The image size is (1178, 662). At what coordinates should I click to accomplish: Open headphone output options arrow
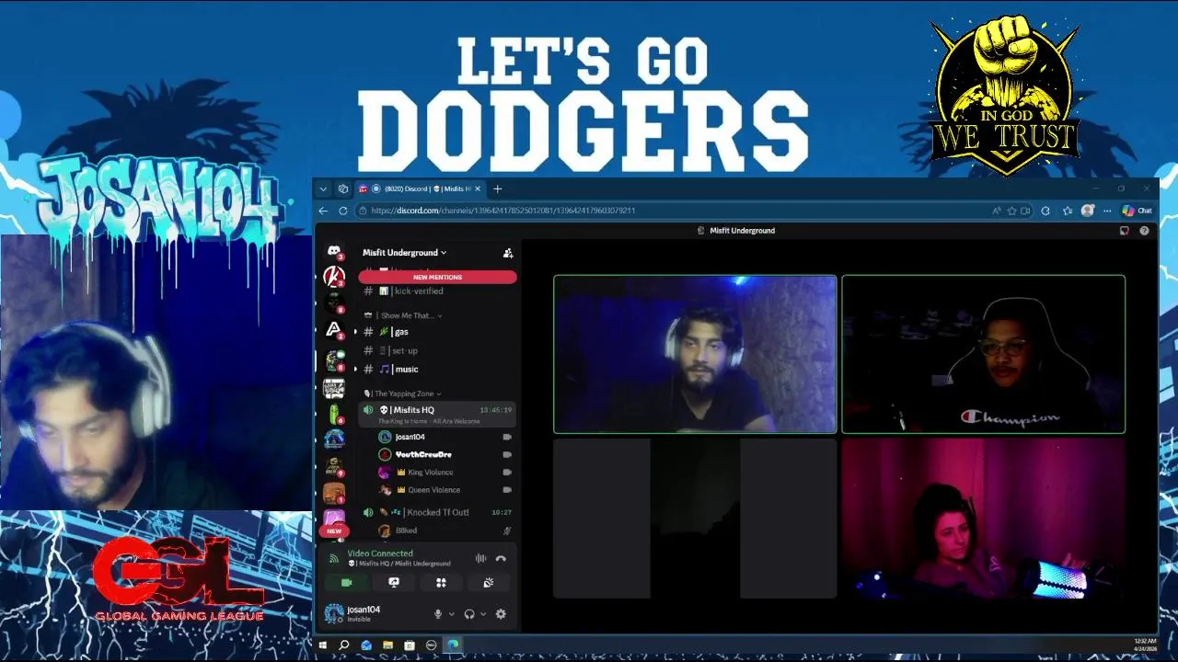pos(483,614)
